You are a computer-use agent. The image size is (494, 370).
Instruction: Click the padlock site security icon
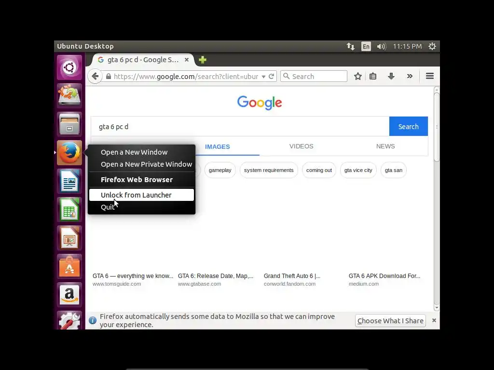109,76
